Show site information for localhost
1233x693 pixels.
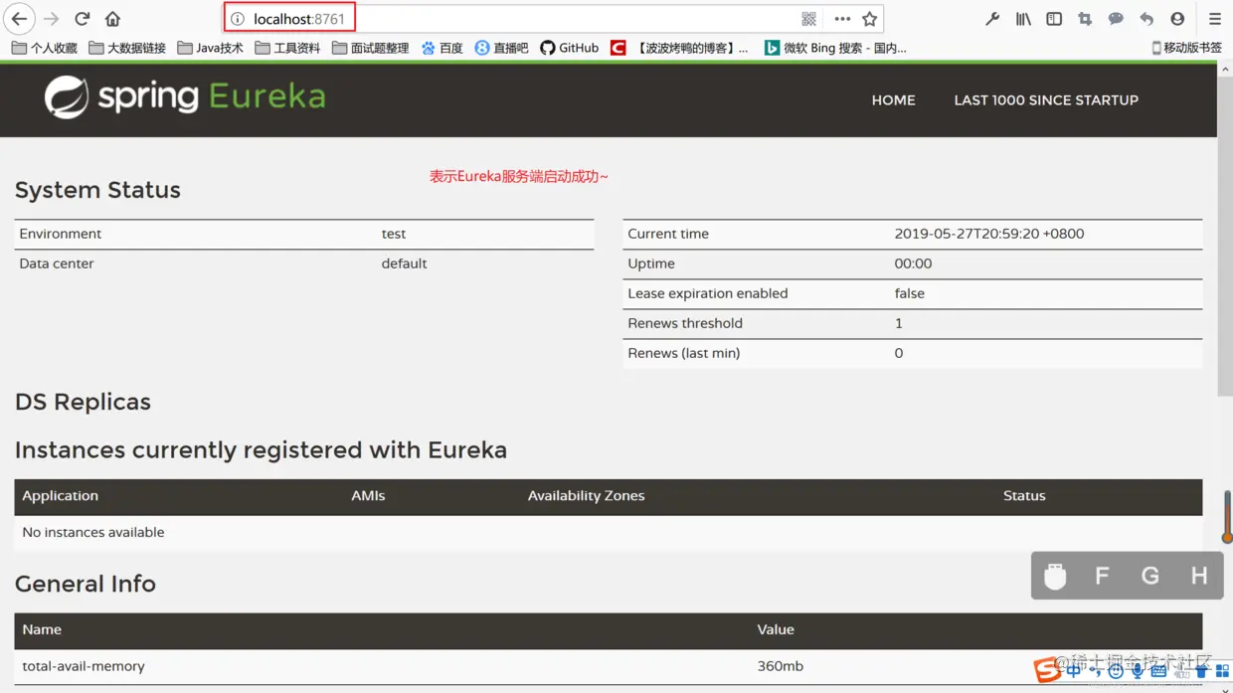tap(238, 19)
